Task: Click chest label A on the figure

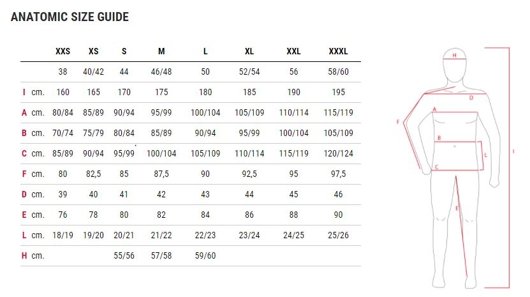Action: click(x=434, y=110)
